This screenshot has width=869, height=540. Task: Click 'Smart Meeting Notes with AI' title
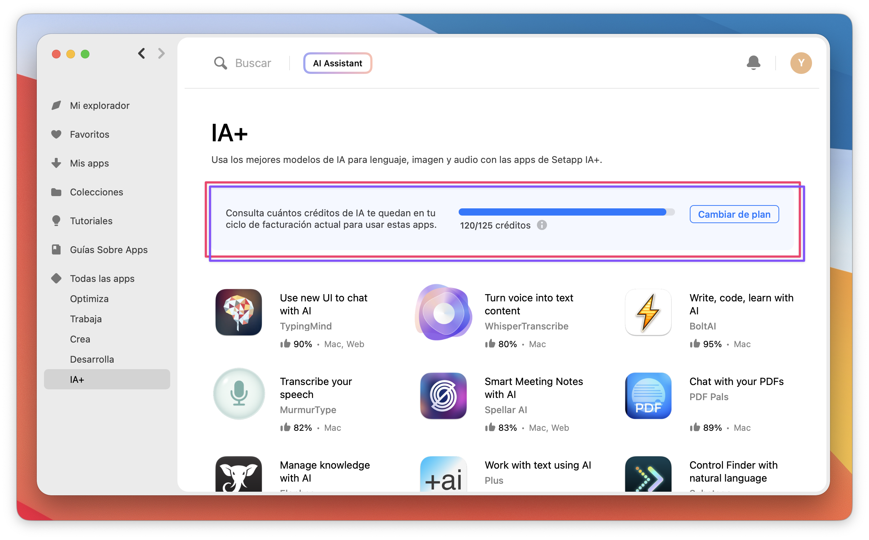(534, 388)
